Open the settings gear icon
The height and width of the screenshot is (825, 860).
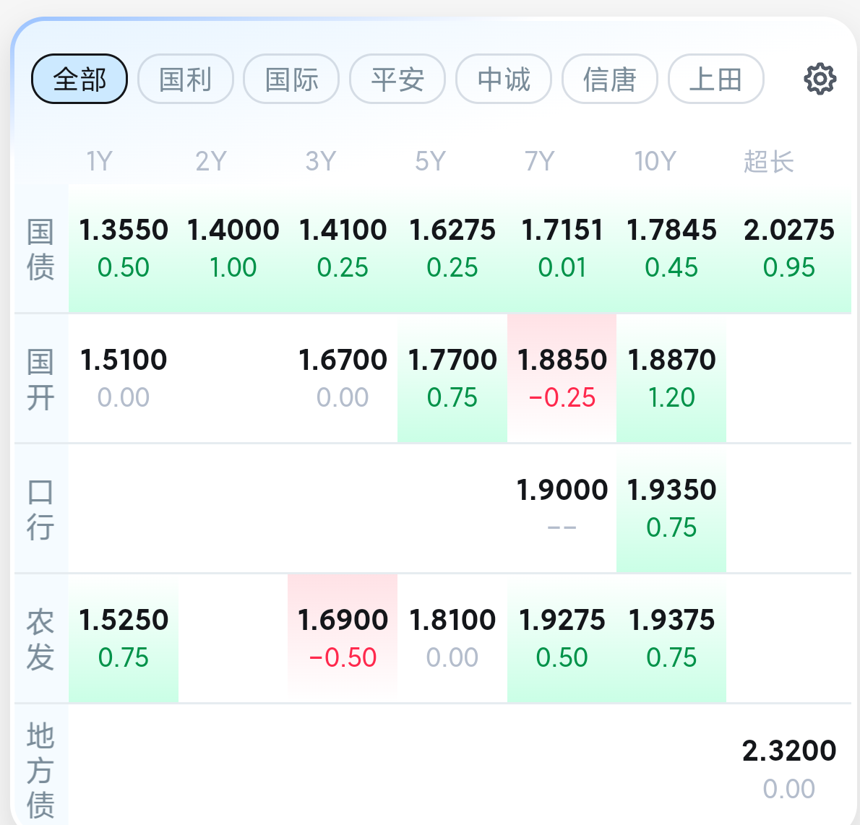820,79
